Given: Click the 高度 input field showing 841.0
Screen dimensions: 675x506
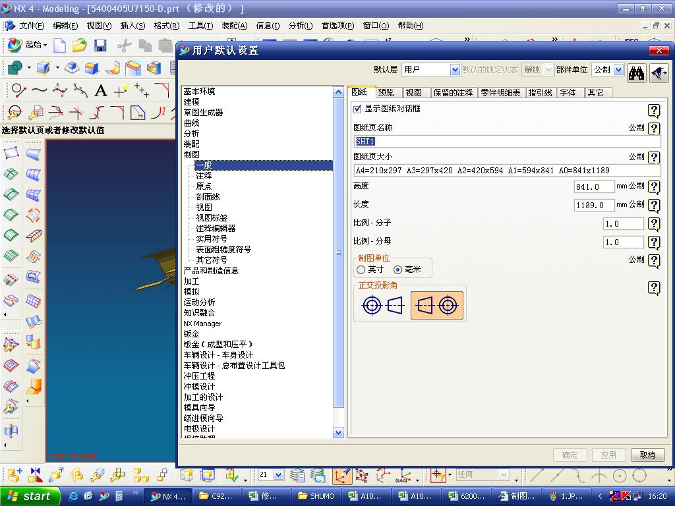Looking at the screenshot, I should (594, 186).
